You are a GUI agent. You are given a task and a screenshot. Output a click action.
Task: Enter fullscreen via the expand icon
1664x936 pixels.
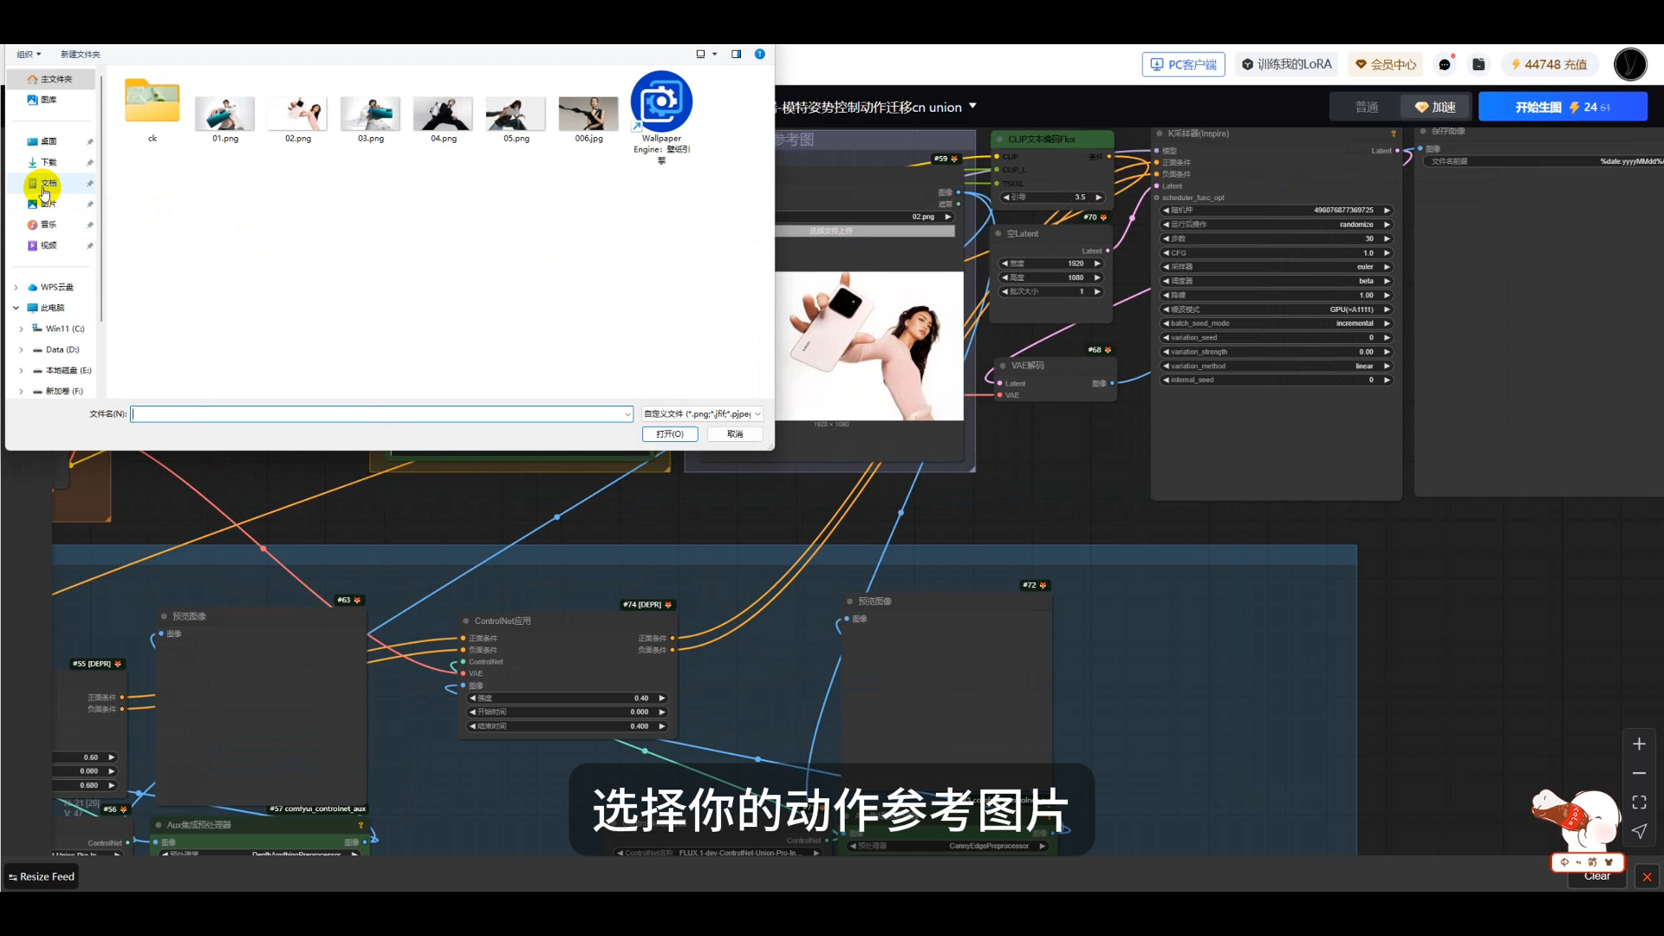(x=1639, y=802)
